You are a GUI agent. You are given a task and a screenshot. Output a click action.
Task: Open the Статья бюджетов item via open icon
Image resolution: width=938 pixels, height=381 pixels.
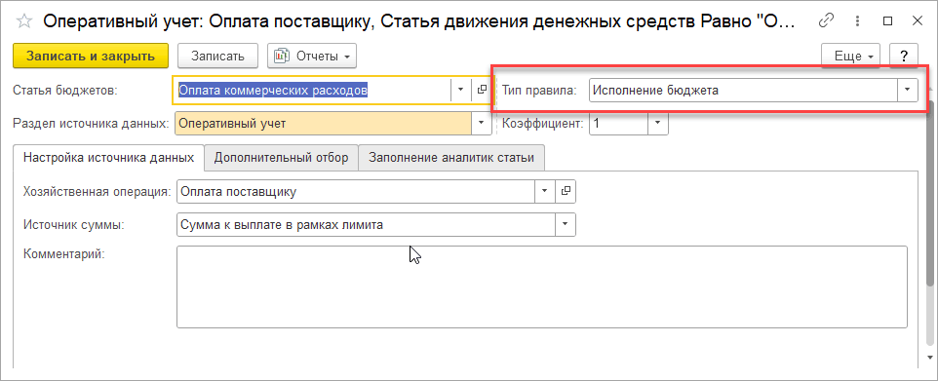click(x=482, y=90)
